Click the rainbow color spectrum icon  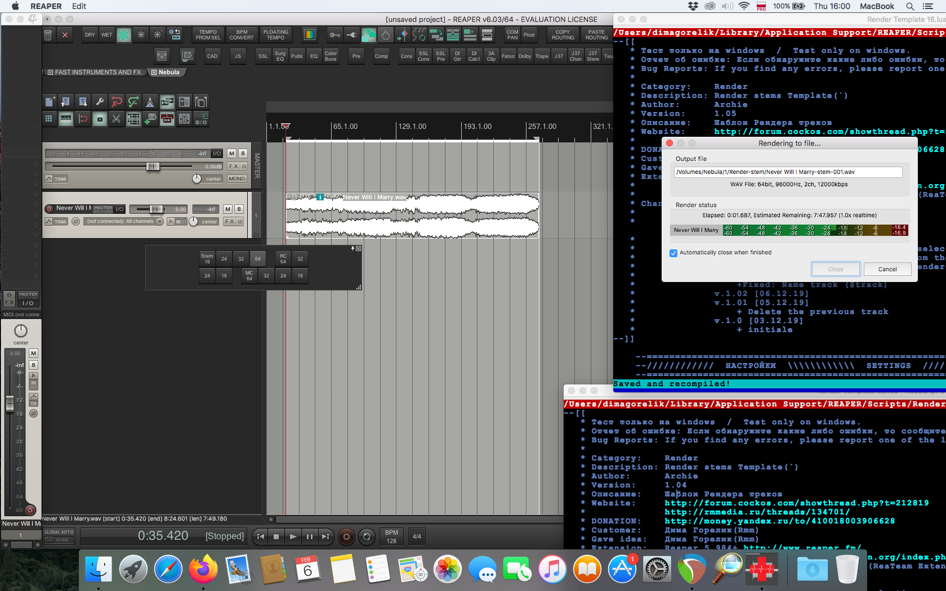pyautogui.click(x=309, y=35)
